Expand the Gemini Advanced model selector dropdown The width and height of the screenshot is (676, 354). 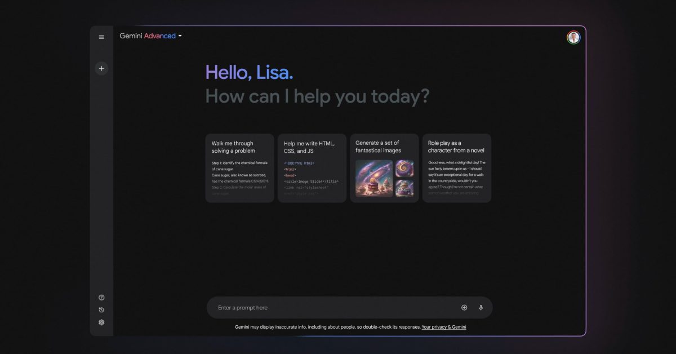(x=180, y=36)
